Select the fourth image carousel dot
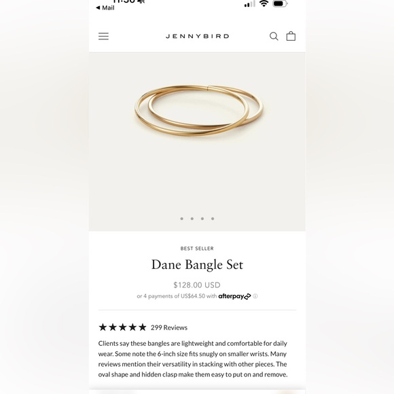 tap(213, 219)
